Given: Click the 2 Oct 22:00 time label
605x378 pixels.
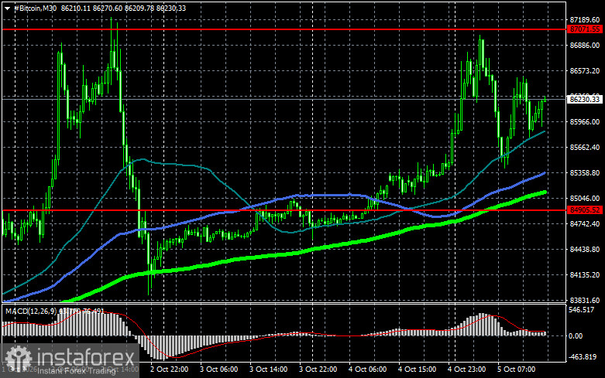Looking at the screenshot, I should pos(169,369).
